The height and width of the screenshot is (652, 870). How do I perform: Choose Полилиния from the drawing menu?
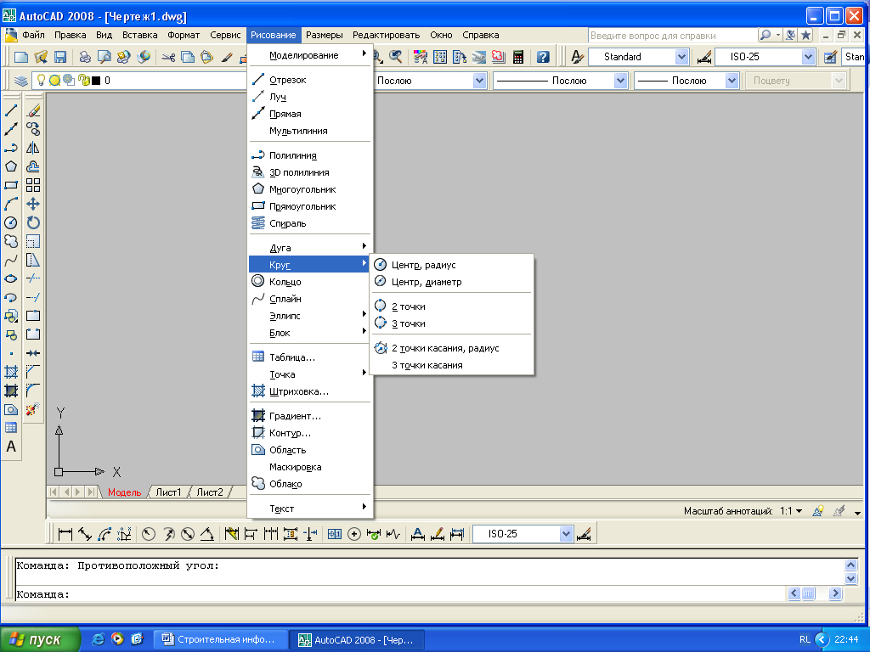(310, 155)
